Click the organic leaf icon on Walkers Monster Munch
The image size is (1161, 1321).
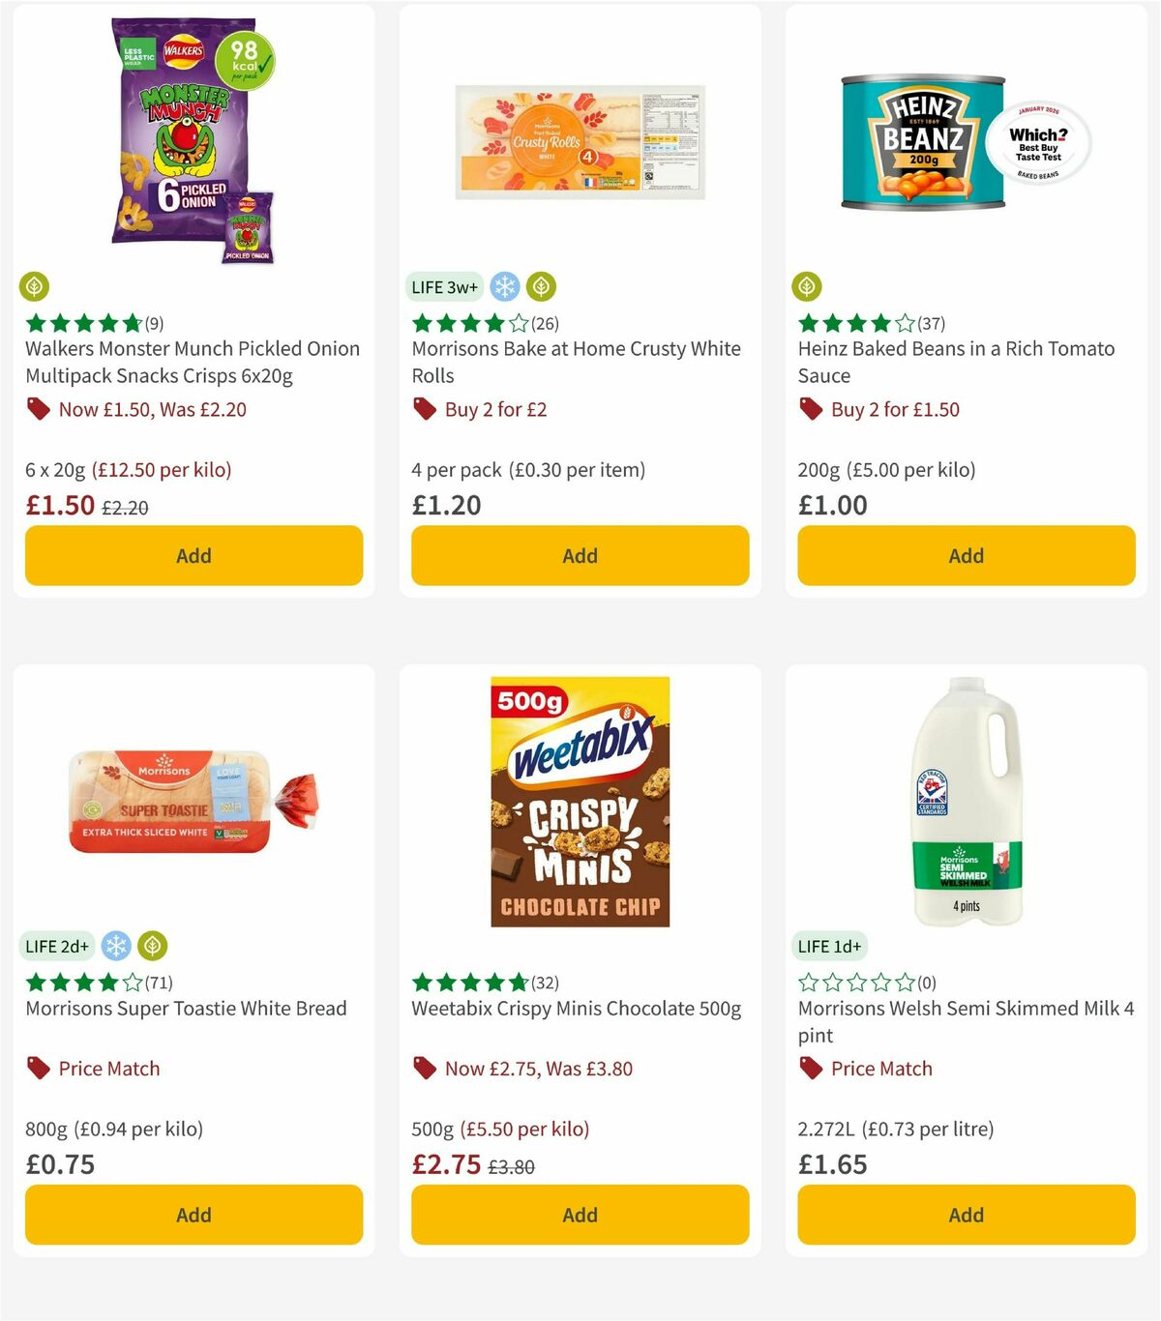click(x=35, y=287)
